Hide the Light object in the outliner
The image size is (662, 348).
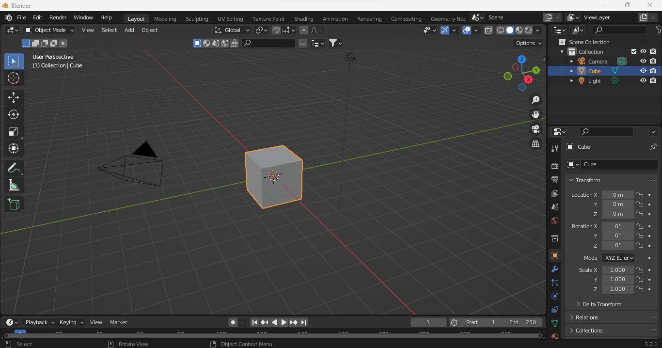click(643, 80)
